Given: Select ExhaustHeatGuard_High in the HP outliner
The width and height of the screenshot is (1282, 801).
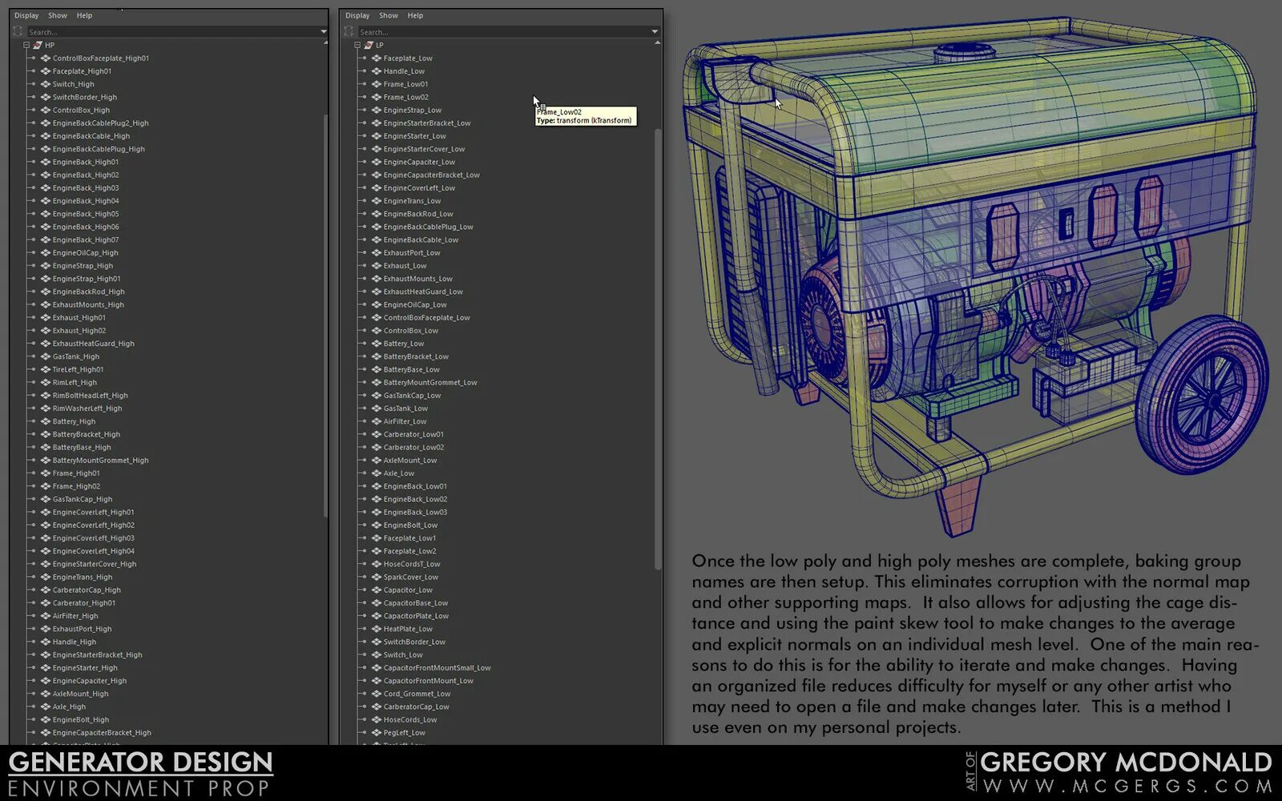Looking at the screenshot, I should [x=93, y=344].
